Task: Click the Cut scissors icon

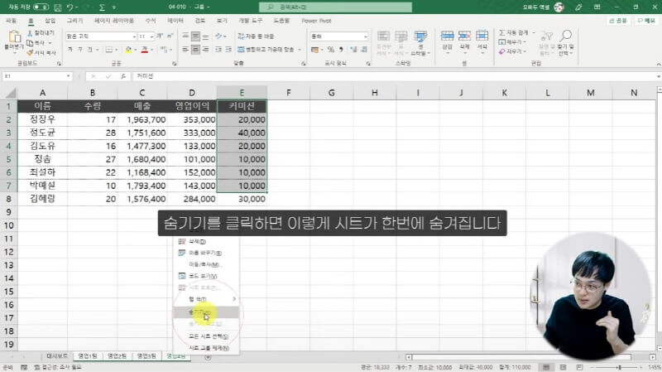Action: [x=30, y=33]
